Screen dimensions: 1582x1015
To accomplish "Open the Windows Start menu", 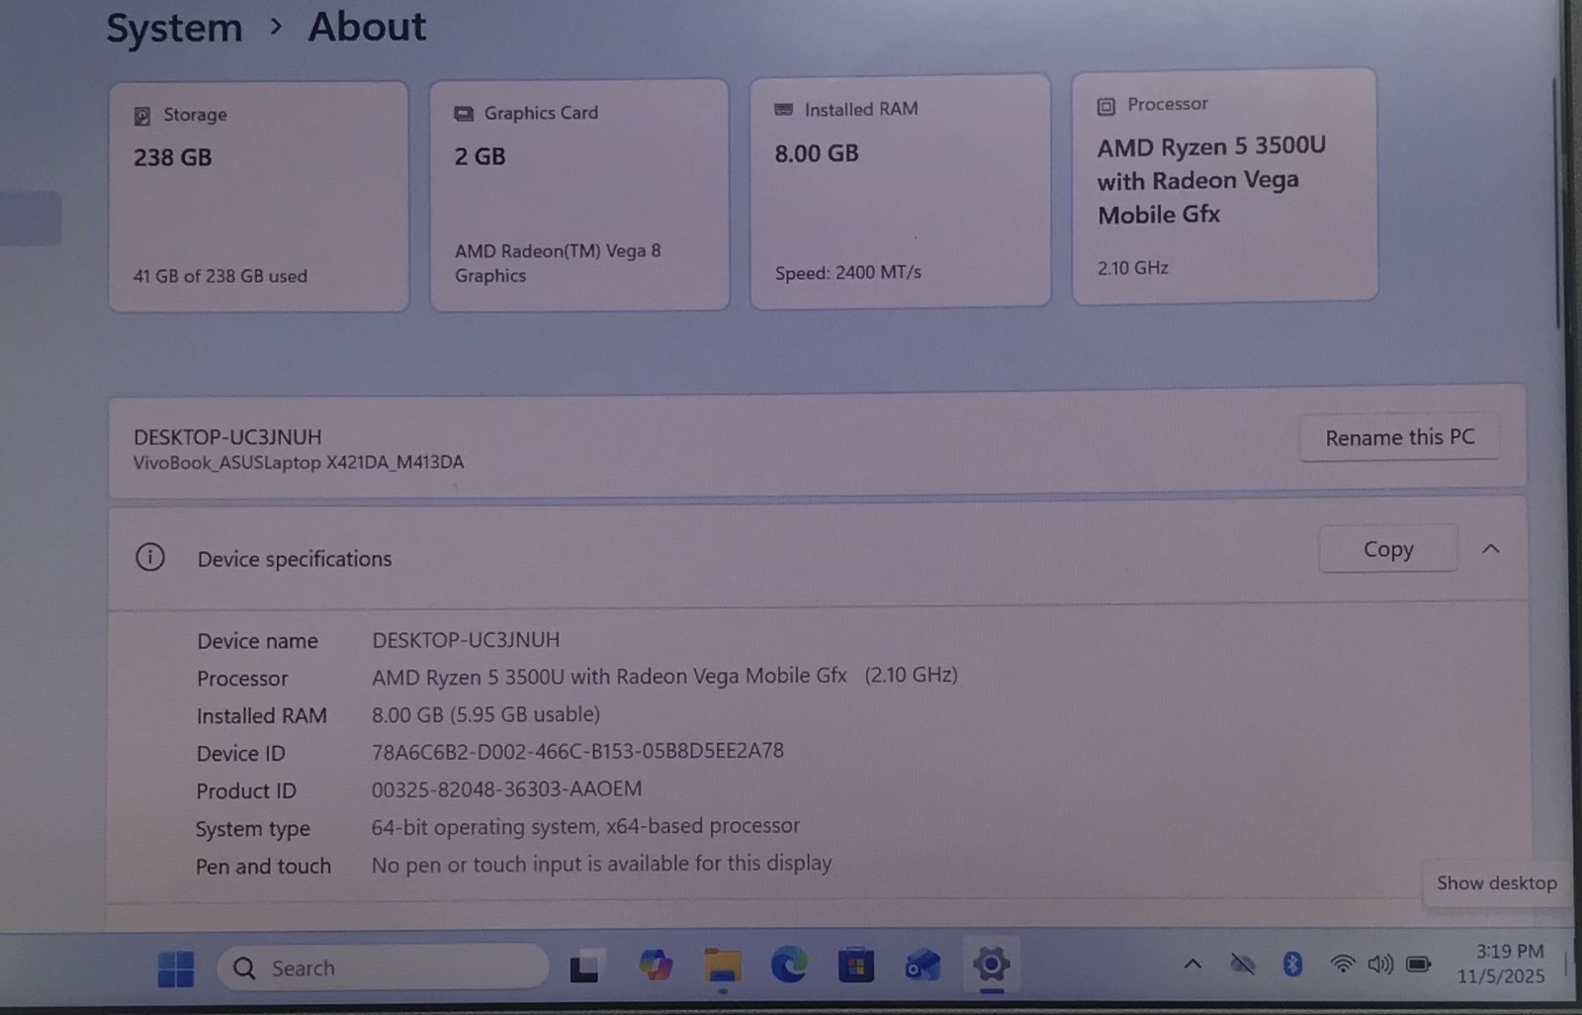I will pos(176,969).
